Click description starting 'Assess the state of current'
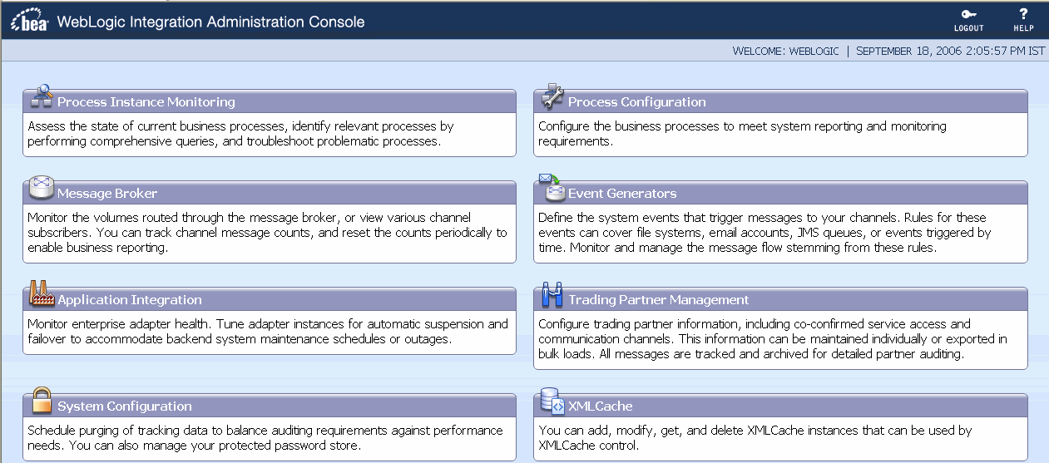1049x463 pixels. [241, 134]
